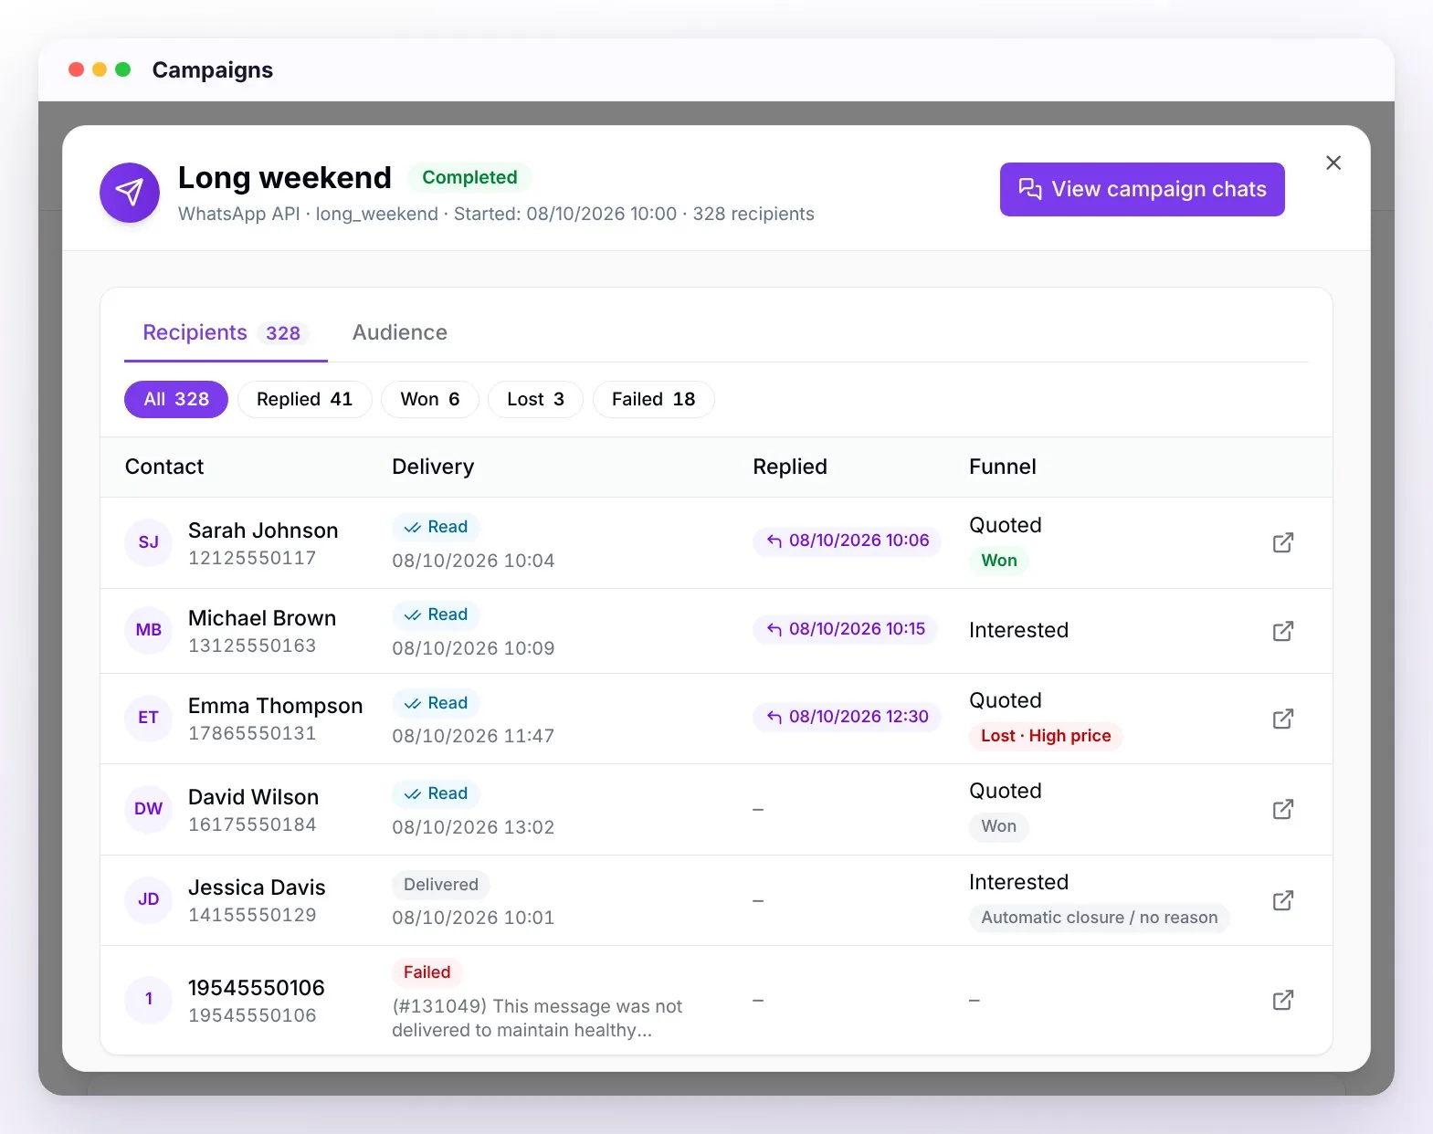1433x1134 pixels.
Task: Select the All 328 filter chip
Action: coord(176,399)
